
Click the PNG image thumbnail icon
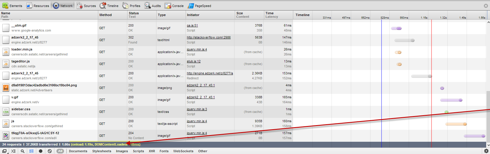(6, 88)
